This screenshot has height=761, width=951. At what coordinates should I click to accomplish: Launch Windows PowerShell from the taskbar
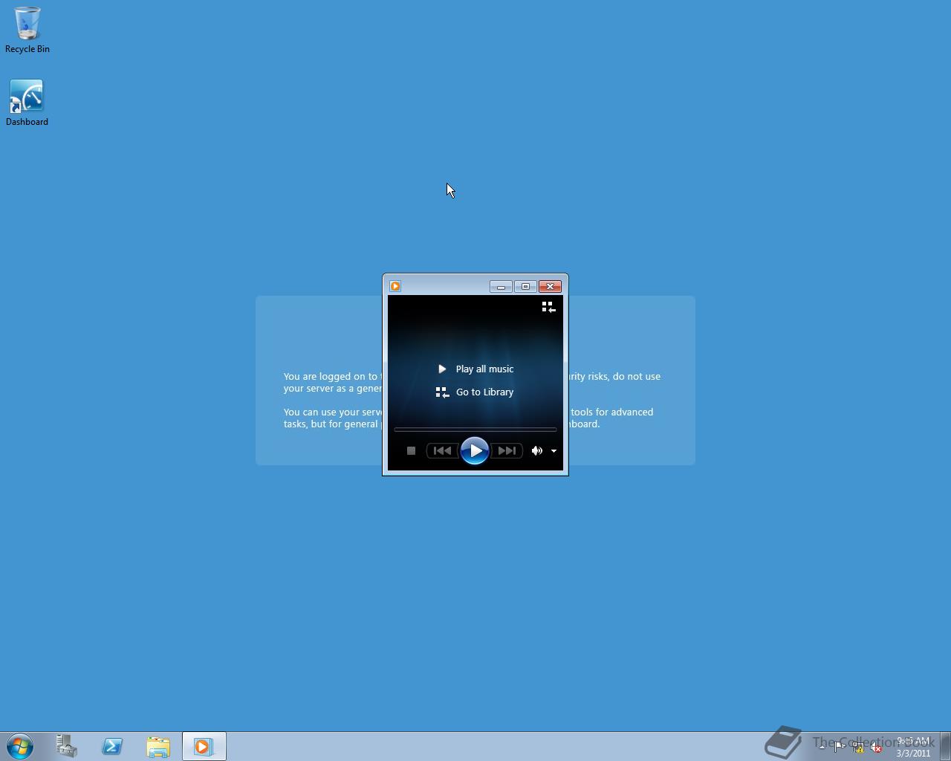pos(112,746)
